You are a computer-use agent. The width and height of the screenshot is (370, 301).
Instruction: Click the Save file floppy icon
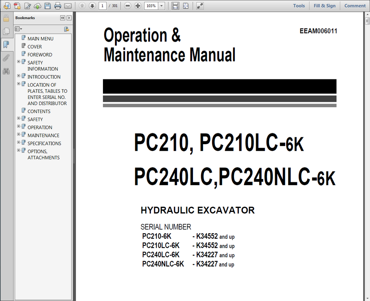point(48,6)
